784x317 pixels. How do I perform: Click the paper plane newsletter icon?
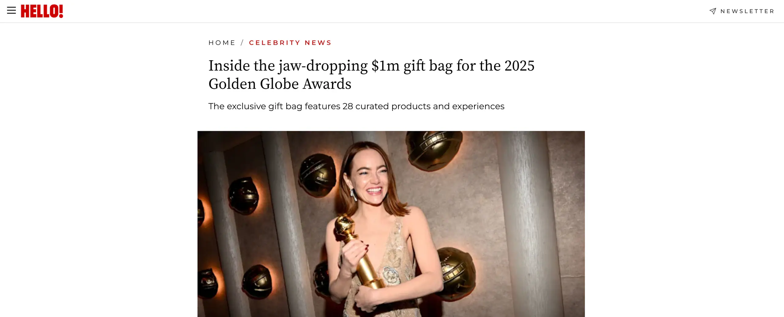tap(713, 11)
